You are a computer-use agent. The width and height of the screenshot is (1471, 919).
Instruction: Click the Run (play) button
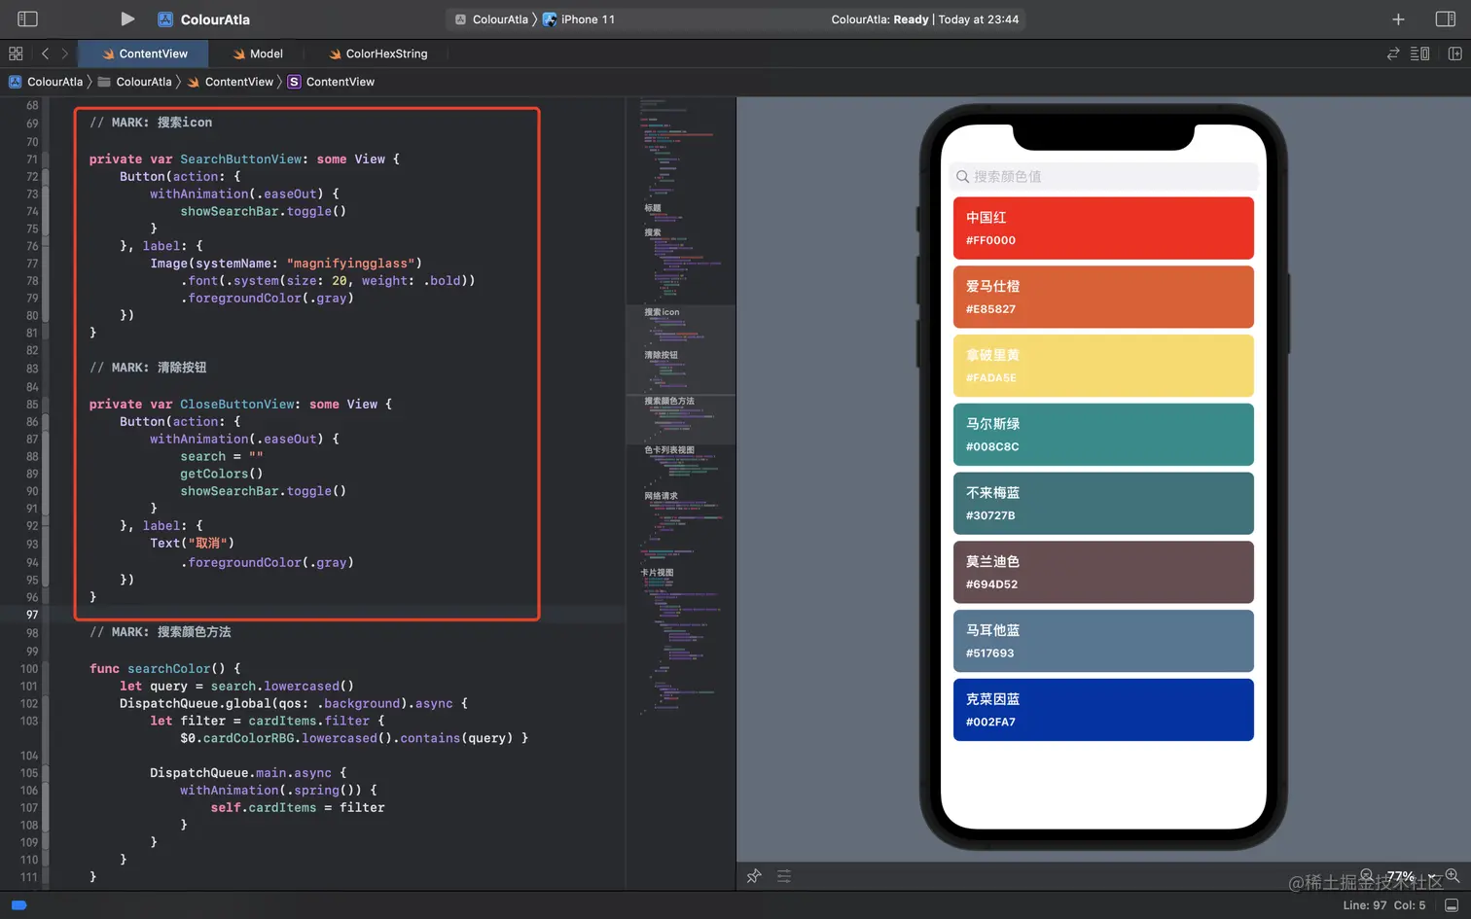(x=127, y=18)
